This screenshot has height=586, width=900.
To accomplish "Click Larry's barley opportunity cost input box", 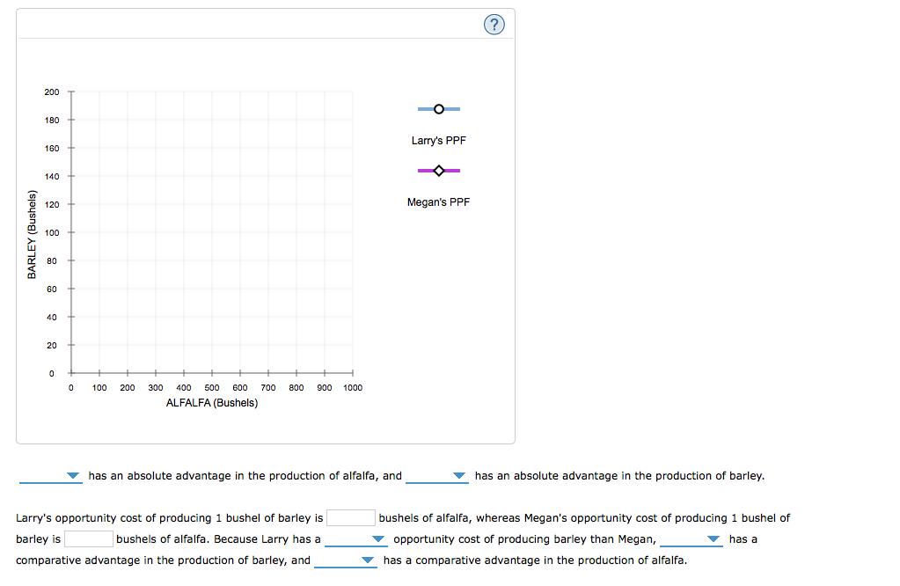I will 351,517.
